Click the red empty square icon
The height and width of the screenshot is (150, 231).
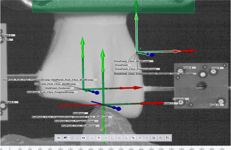(112, 138)
